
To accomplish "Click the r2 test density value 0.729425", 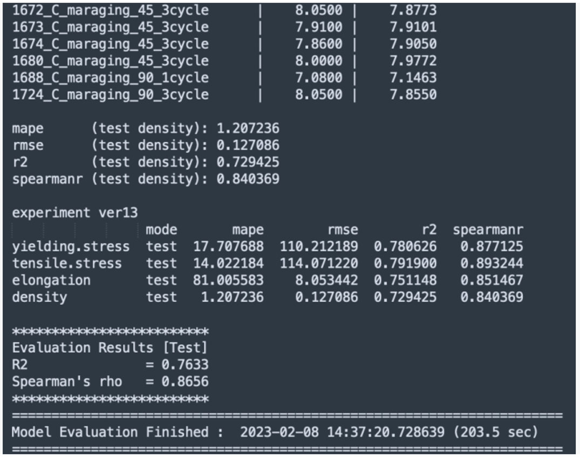I will pyautogui.click(x=248, y=162).
